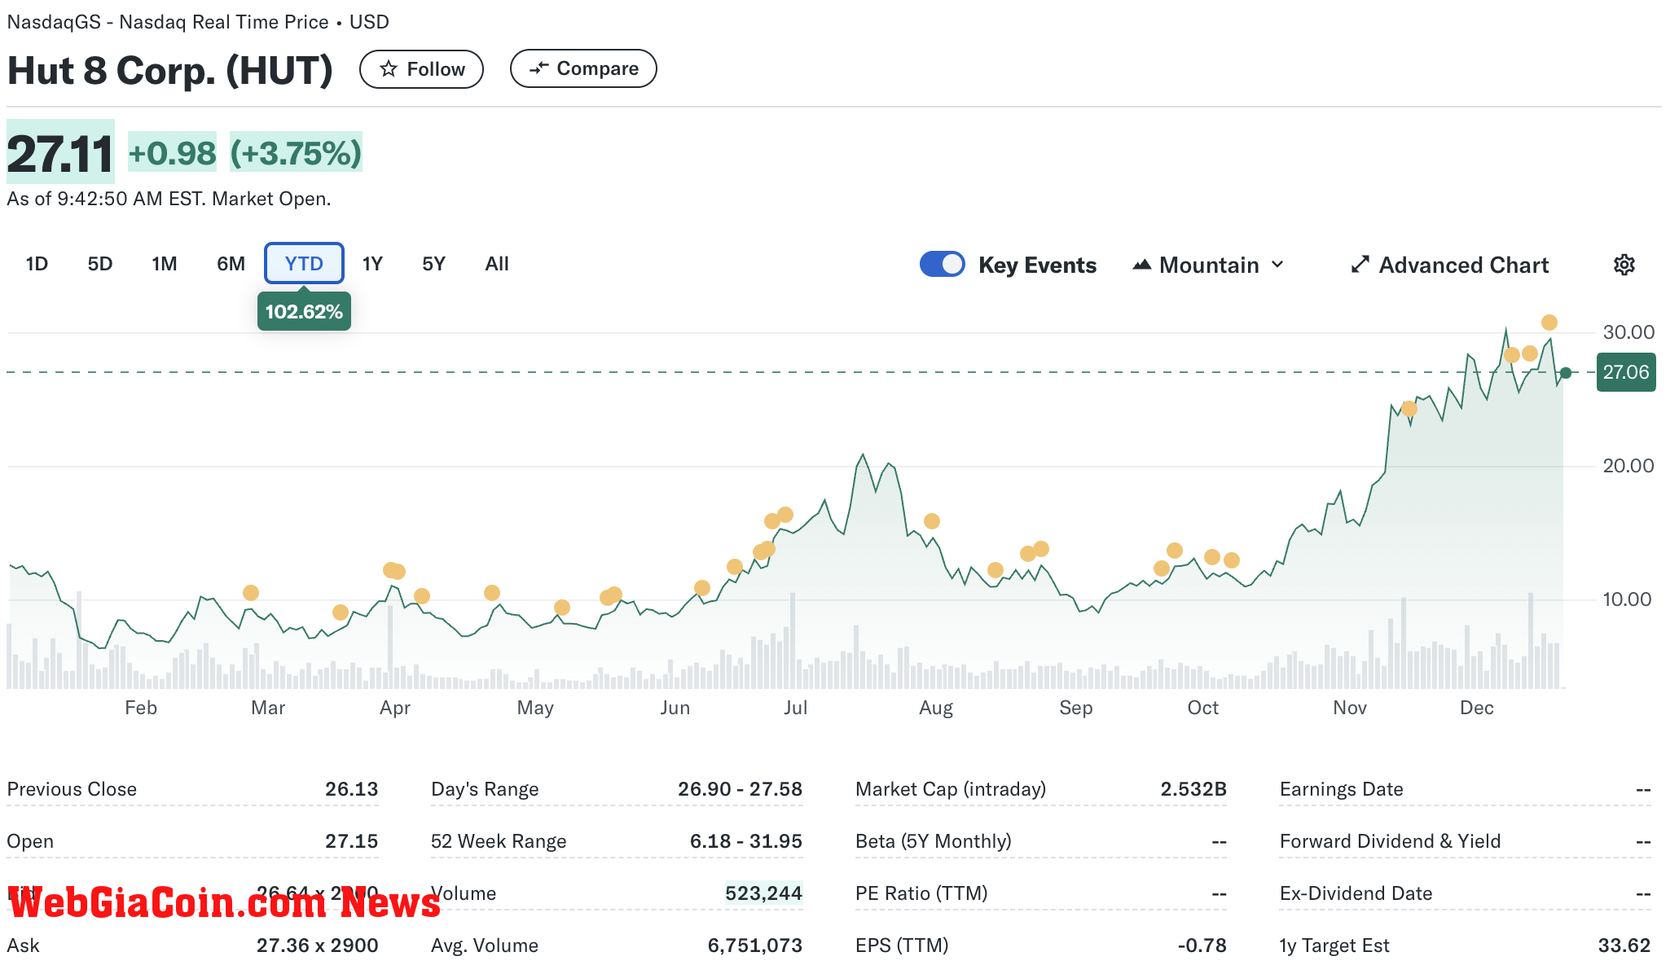Image resolution: width=1679 pixels, height=974 pixels.
Task: Click the Hut 8 Corp. (HUT) title
Action: point(170,71)
